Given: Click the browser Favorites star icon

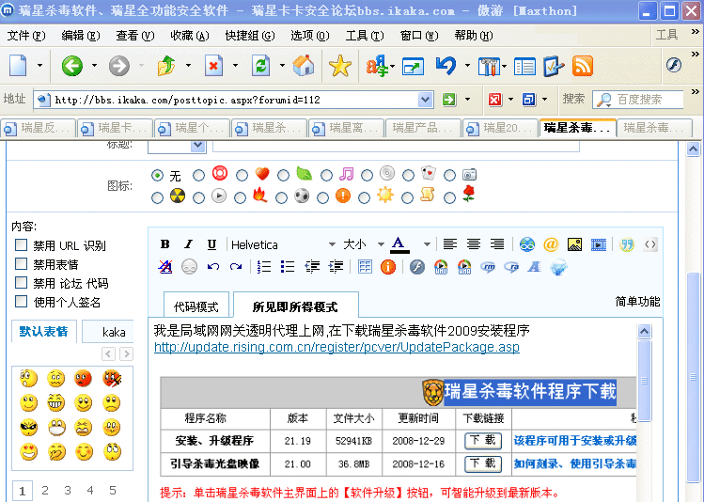Looking at the screenshot, I should click(x=339, y=66).
